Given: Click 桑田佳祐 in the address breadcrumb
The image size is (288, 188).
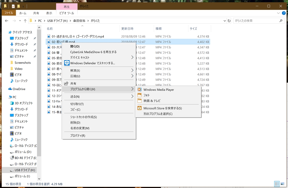Looking at the screenshot, I should click(x=79, y=21).
